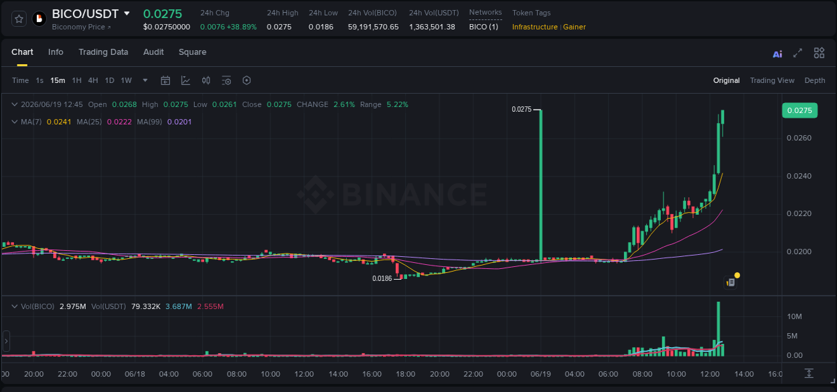Screen dimensions: 837x392
Task: Click the Biconomy token logo
Action: pyautogui.click(x=40, y=19)
